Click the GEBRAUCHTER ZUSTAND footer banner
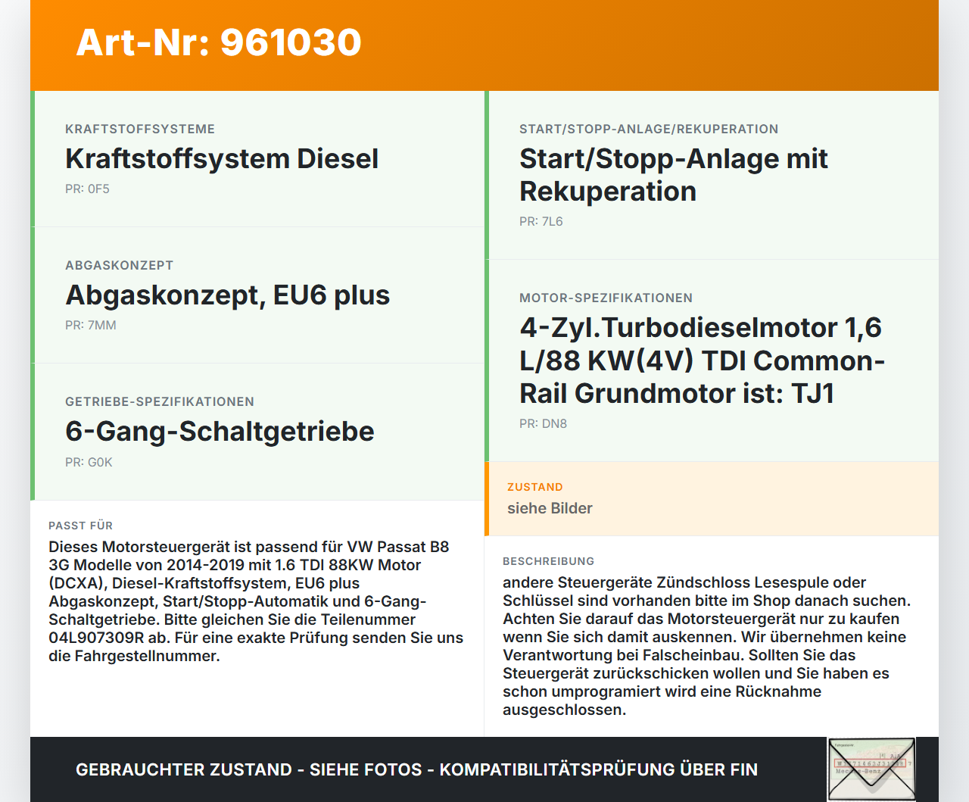 tap(416, 769)
